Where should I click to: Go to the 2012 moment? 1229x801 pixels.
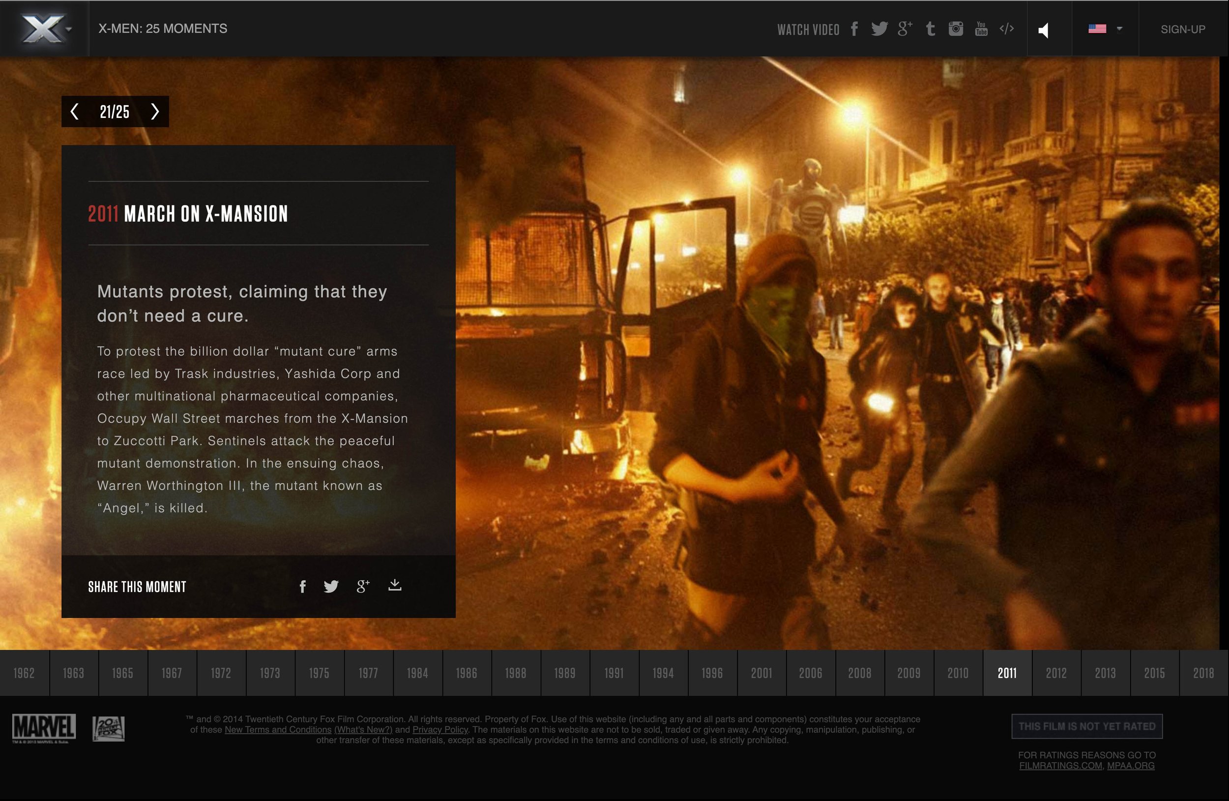[1056, 673]
